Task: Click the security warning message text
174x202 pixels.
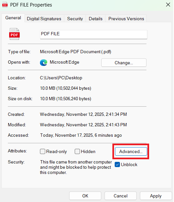Action: [x=76, y=167]
